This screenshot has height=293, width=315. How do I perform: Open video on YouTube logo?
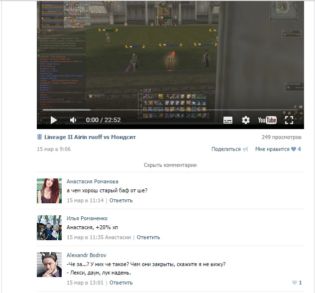tap(267, 120)
